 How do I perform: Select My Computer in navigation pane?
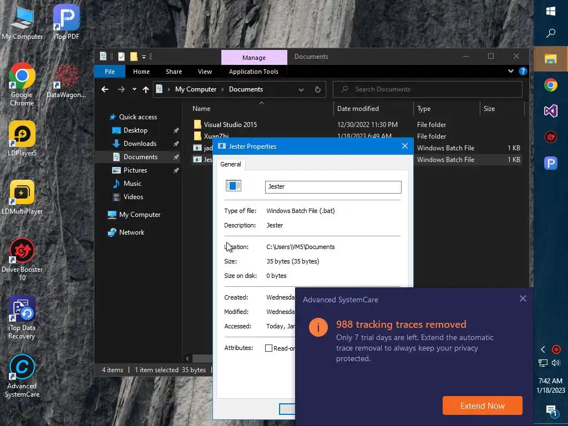[139, 215]
